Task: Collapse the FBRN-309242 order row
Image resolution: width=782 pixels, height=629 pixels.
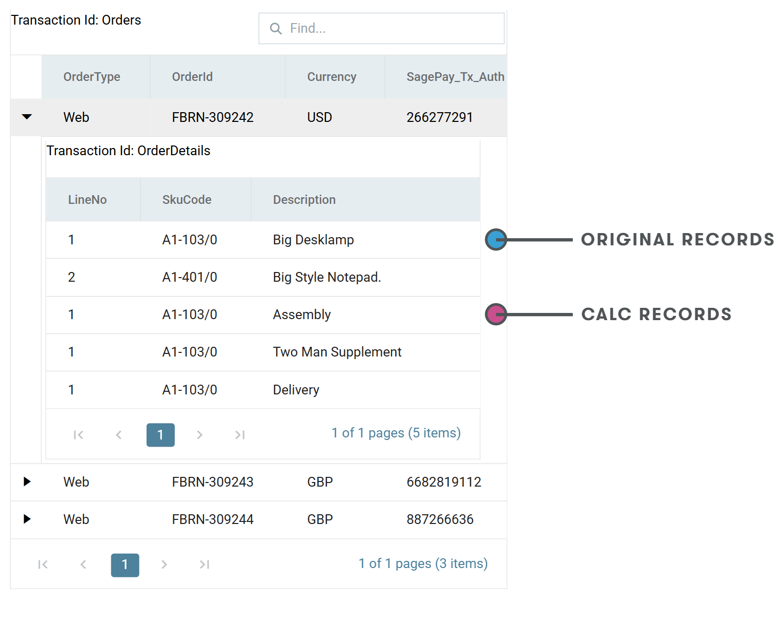Action: click(27, 117)
